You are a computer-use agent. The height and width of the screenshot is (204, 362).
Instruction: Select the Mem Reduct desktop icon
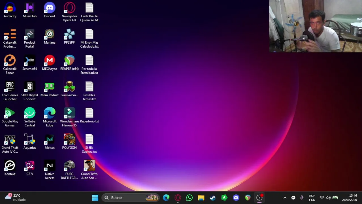[50, 89]
